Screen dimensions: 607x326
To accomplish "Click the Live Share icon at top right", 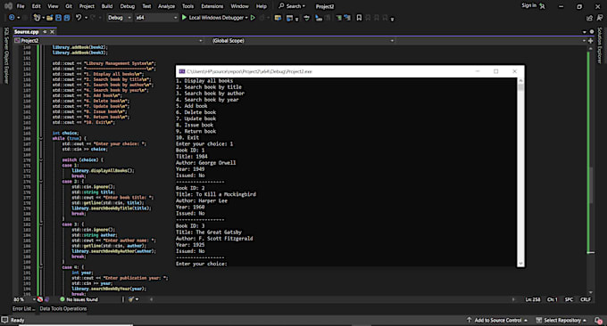I will 589,18.
